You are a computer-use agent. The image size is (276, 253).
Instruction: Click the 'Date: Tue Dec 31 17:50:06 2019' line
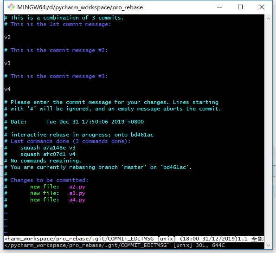click(x=74, y=122)
